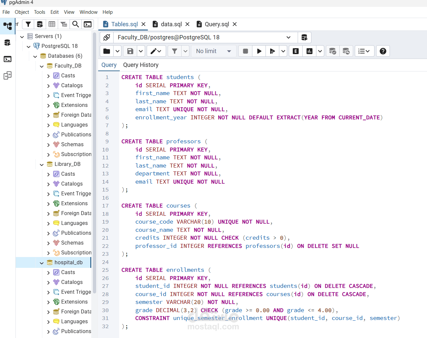Click the Rollback transaction icon
427x338 pixels.
click(x=346, y=51)
